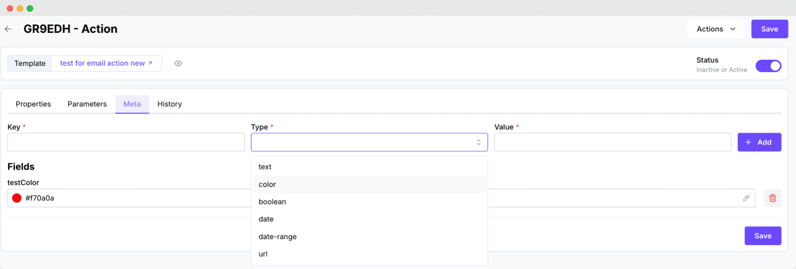The width and height of the screenshot is (796, 269).
Task: Open the Parameters tab
Action: 87,104
